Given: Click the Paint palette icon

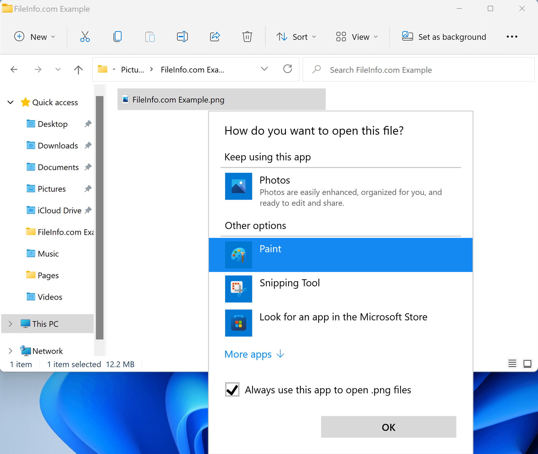Looking at the screenshot, I should pos(238,255).
